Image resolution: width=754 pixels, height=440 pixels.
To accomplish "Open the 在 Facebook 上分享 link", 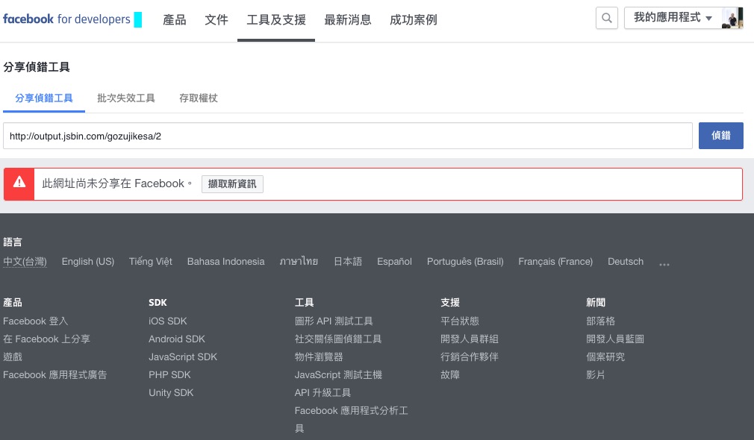I will pyautogui.click(x=46, y=339).
